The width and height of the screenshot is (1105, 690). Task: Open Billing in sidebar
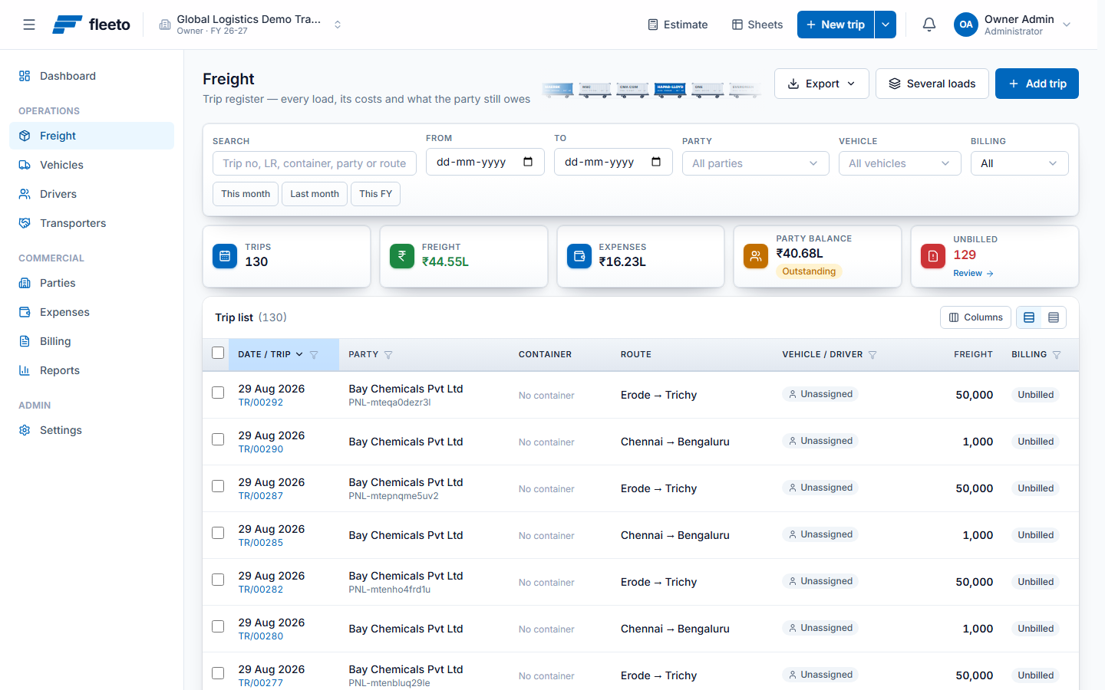(x=92, y=341)
